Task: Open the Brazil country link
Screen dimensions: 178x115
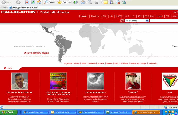Action: [x=84, y=63]
